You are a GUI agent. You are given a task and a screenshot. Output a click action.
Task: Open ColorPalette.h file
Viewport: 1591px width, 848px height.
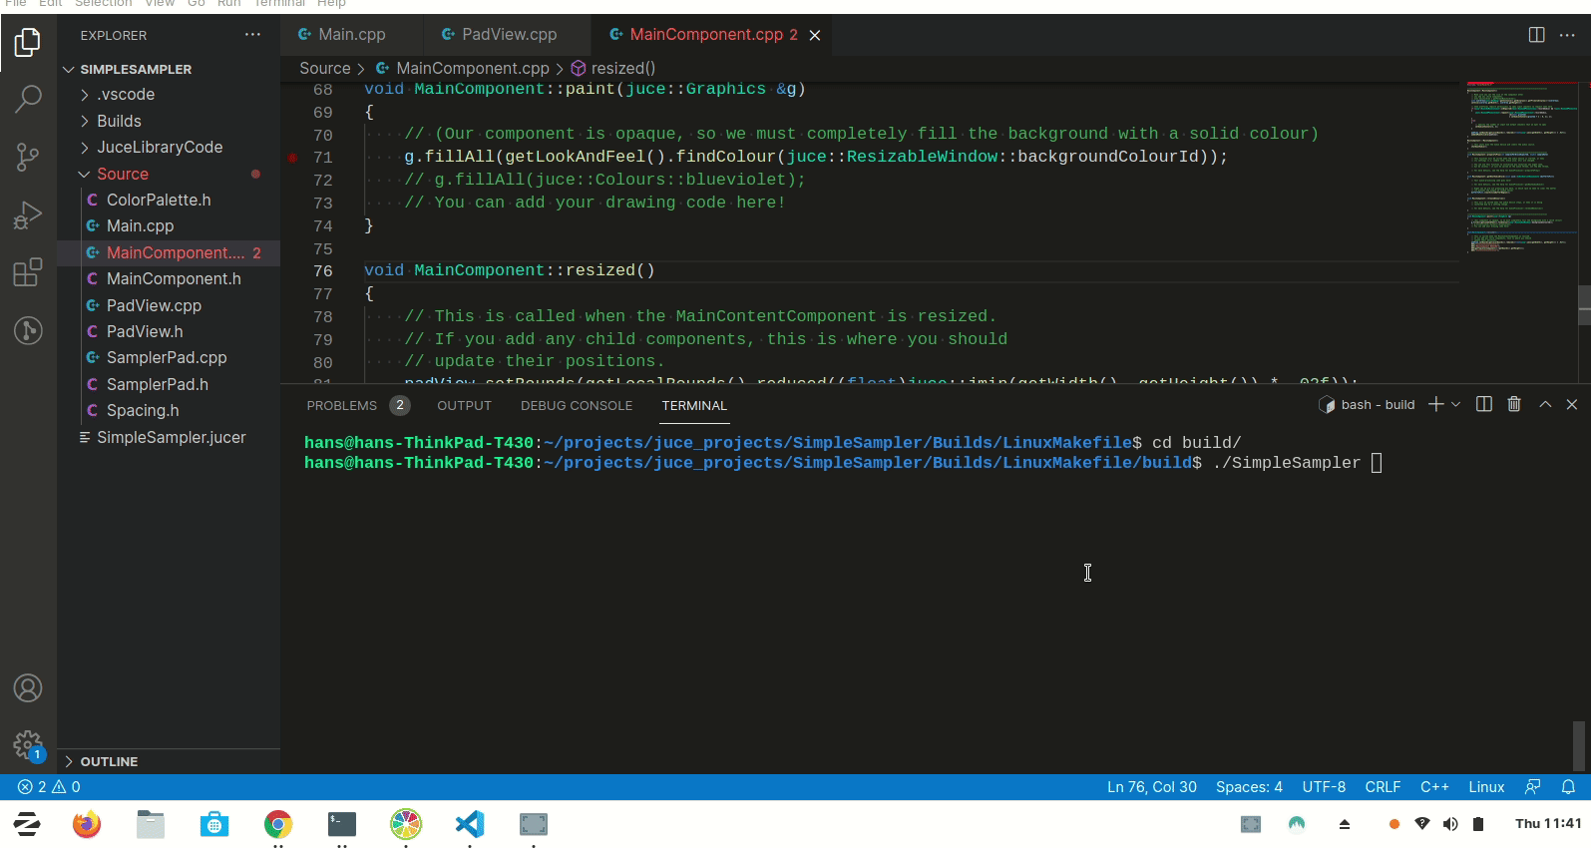tap(159, 200)
